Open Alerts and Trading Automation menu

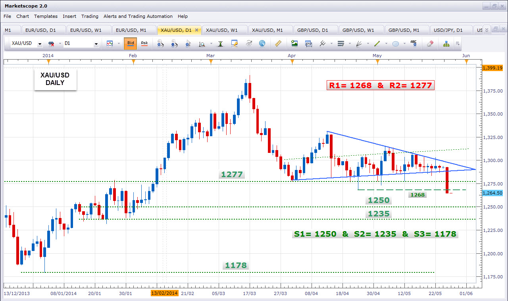point(138,16)
